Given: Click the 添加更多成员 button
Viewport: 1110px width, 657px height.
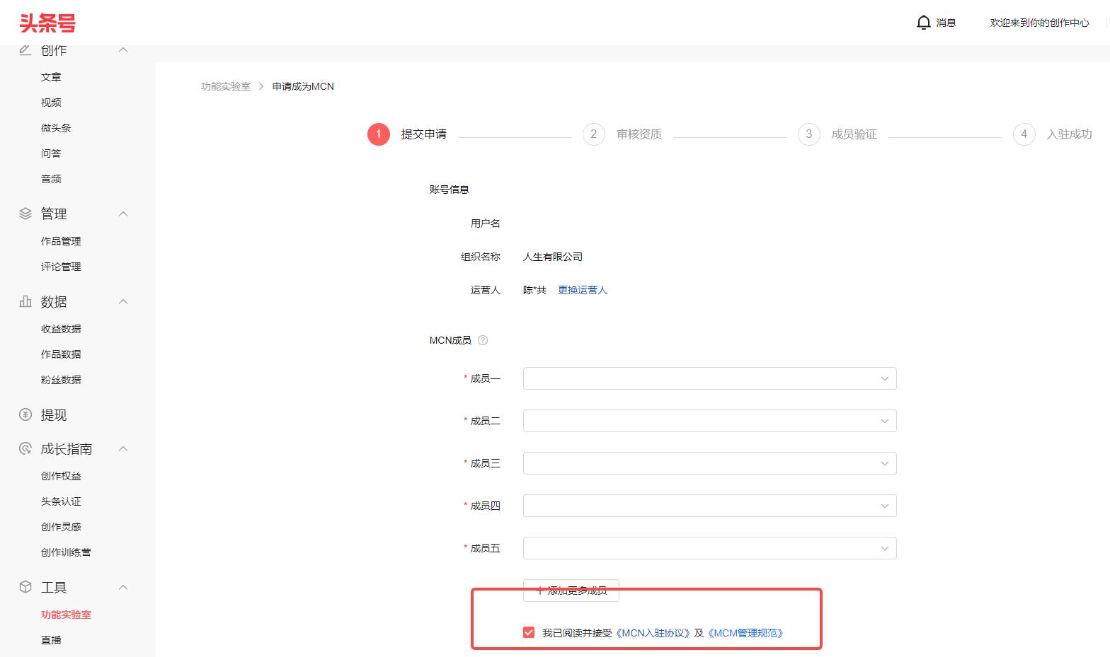Looking at the screenshot, I should click(571, 591).
